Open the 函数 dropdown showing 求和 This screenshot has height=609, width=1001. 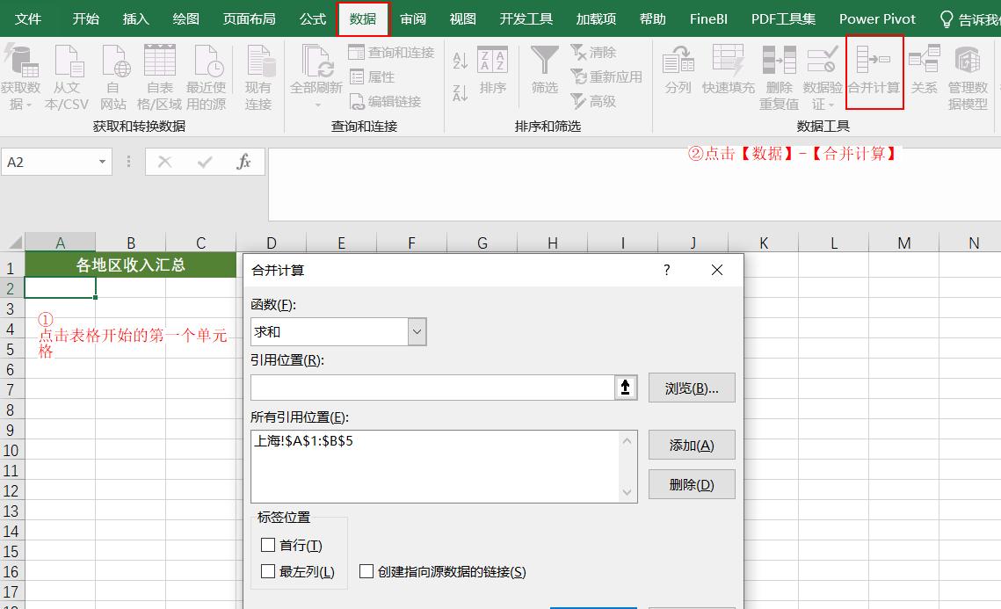pos(417,332)
